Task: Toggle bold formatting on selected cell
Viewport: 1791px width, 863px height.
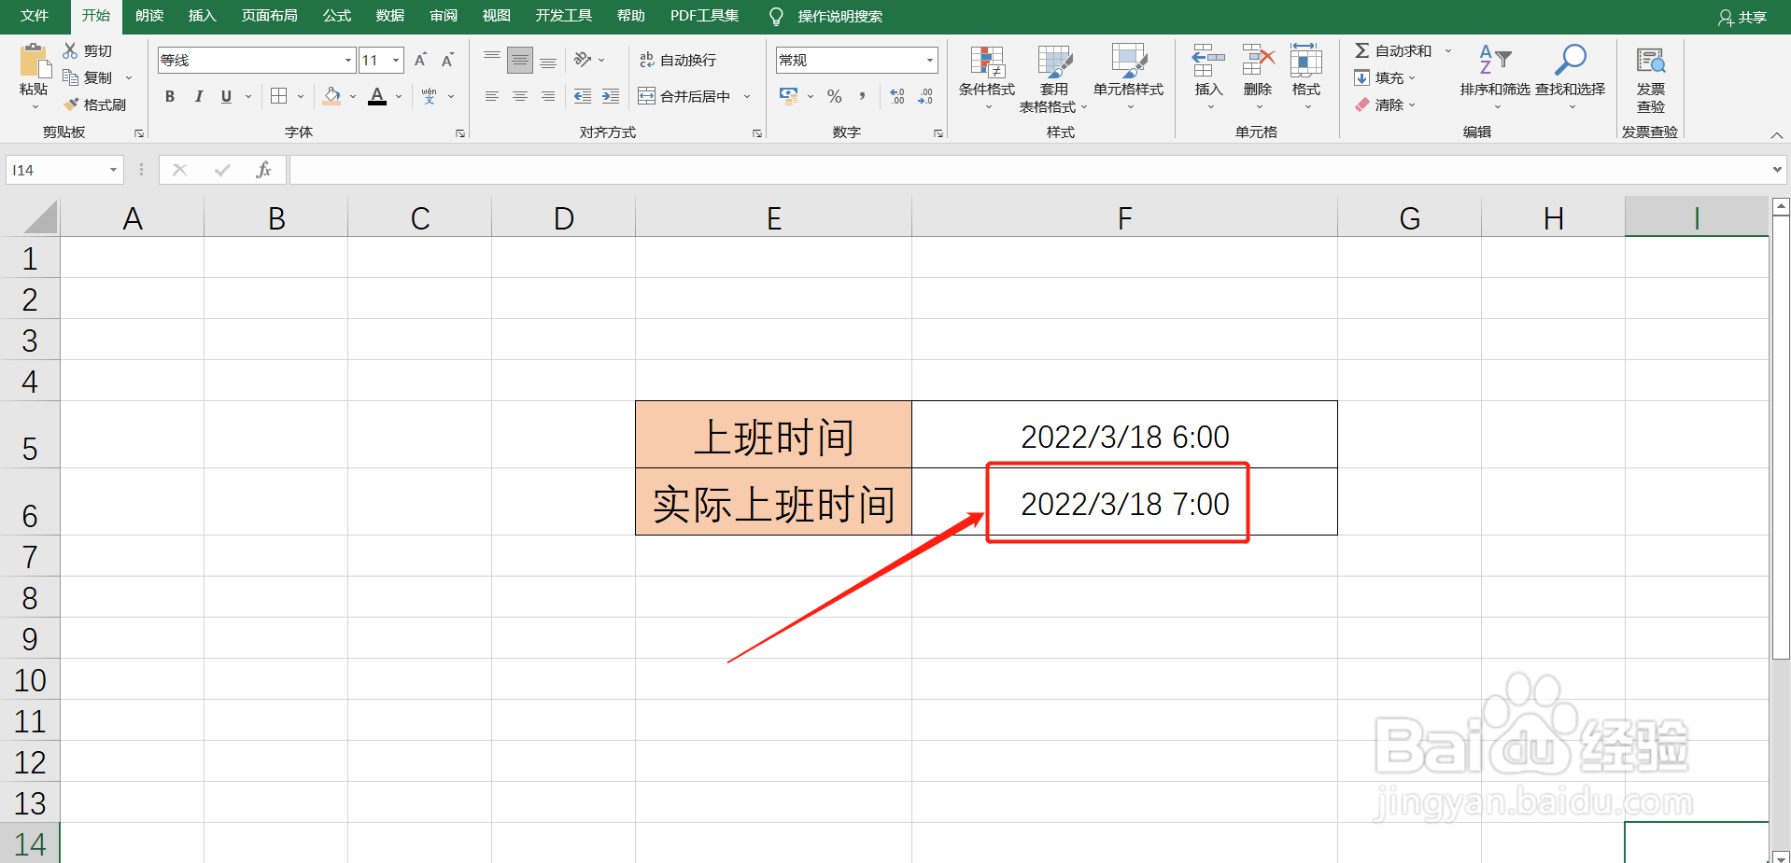Action: pyautogui.click(x=169, y=96)
